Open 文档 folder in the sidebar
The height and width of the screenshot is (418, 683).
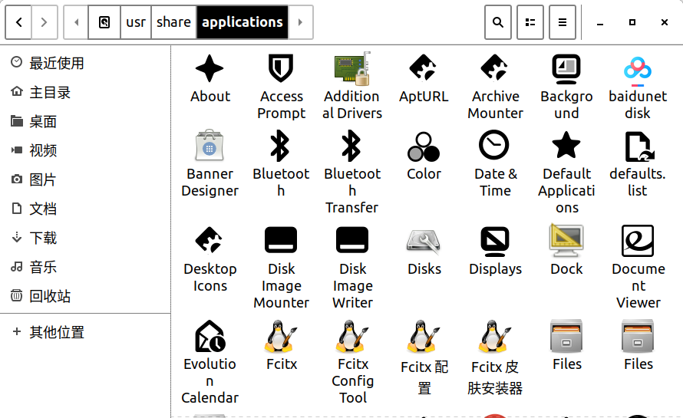coord(85,209)
